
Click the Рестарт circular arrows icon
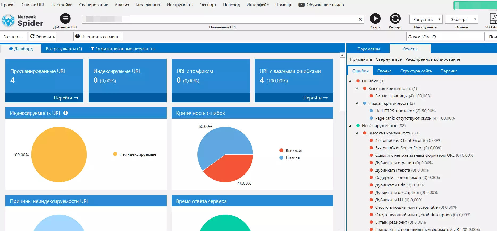pyautogui.click(x=395, y=19)
